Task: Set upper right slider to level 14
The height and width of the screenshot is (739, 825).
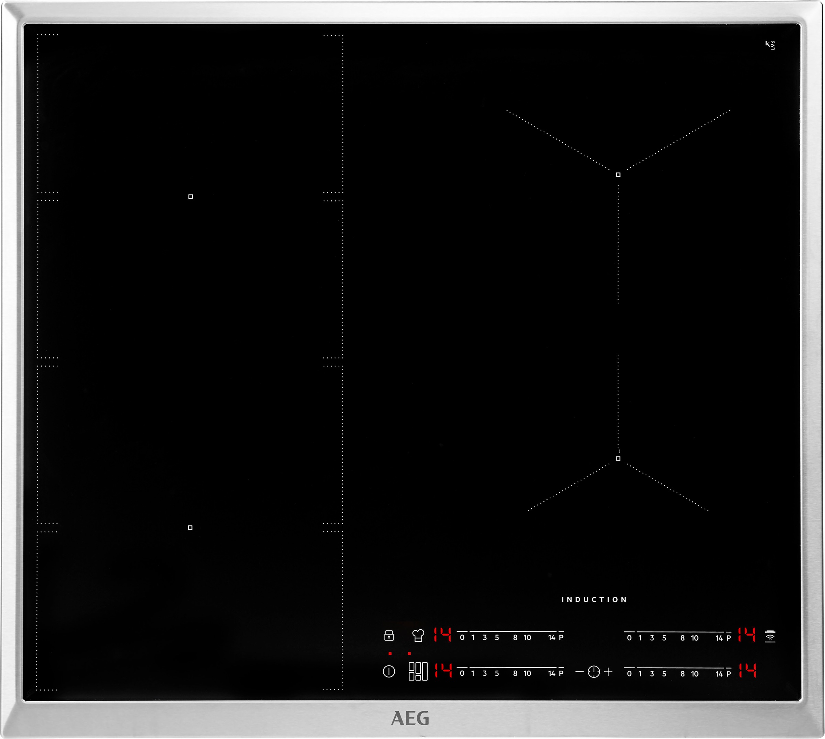Action: (x=719, y=638)
